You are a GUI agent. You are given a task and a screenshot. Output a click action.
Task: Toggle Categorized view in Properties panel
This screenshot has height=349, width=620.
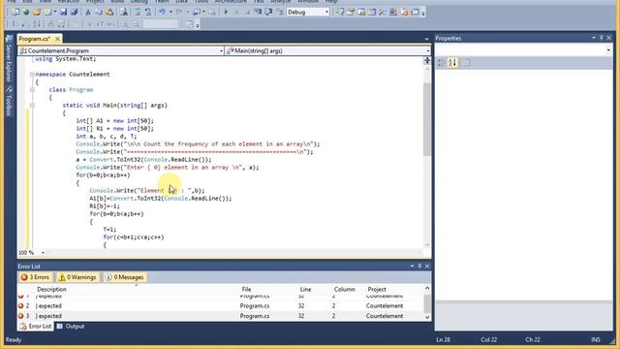(442, 62)
